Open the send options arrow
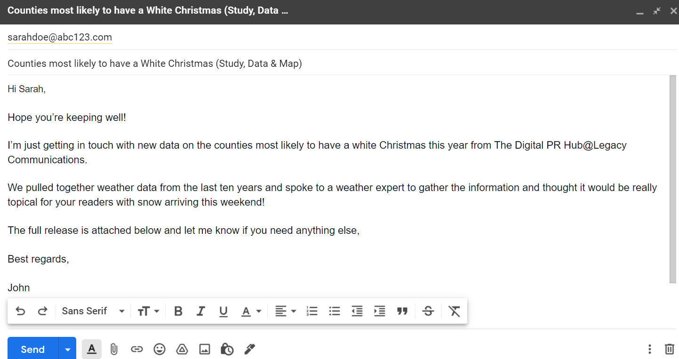This screenshot has width=679, height=359. (x=68, y=349)
